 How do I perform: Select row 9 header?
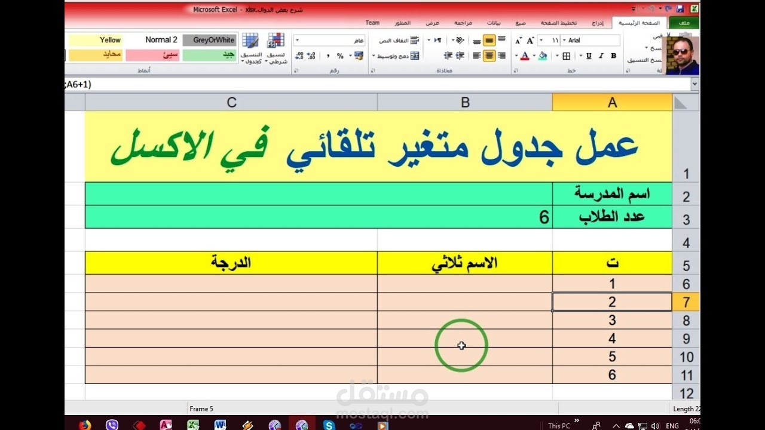coord(686,339)
